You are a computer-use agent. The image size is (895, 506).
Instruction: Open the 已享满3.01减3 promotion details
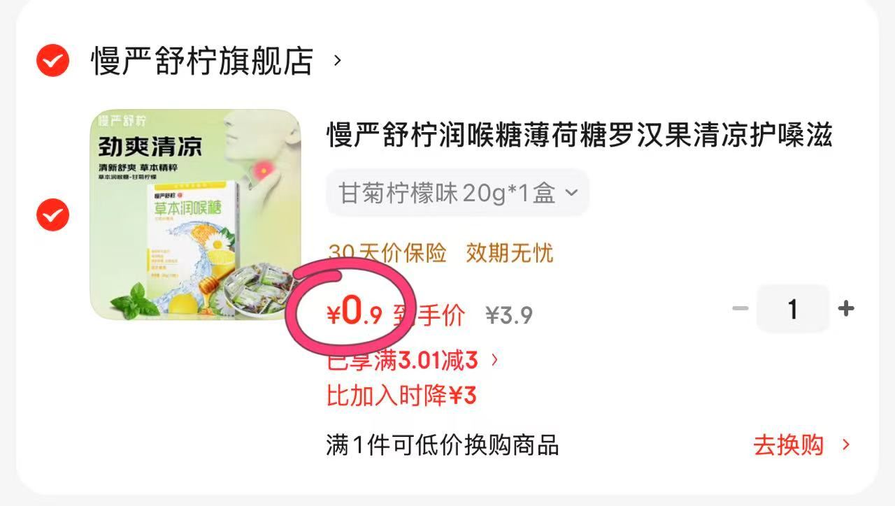point(413,361)
